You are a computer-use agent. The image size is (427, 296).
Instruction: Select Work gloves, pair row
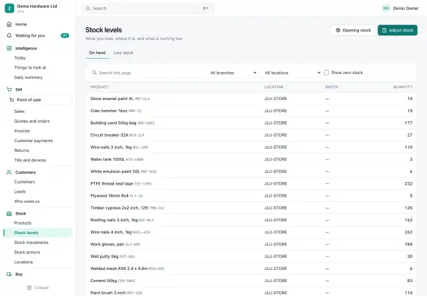(x=251, y=244)
